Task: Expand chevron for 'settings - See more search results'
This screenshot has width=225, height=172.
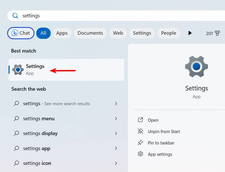Action: [116, 103]
